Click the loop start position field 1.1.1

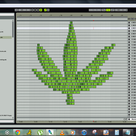pos(95,10)
